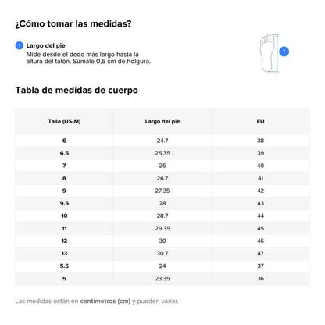Click EU size 40 cell

tap(260, 166)
